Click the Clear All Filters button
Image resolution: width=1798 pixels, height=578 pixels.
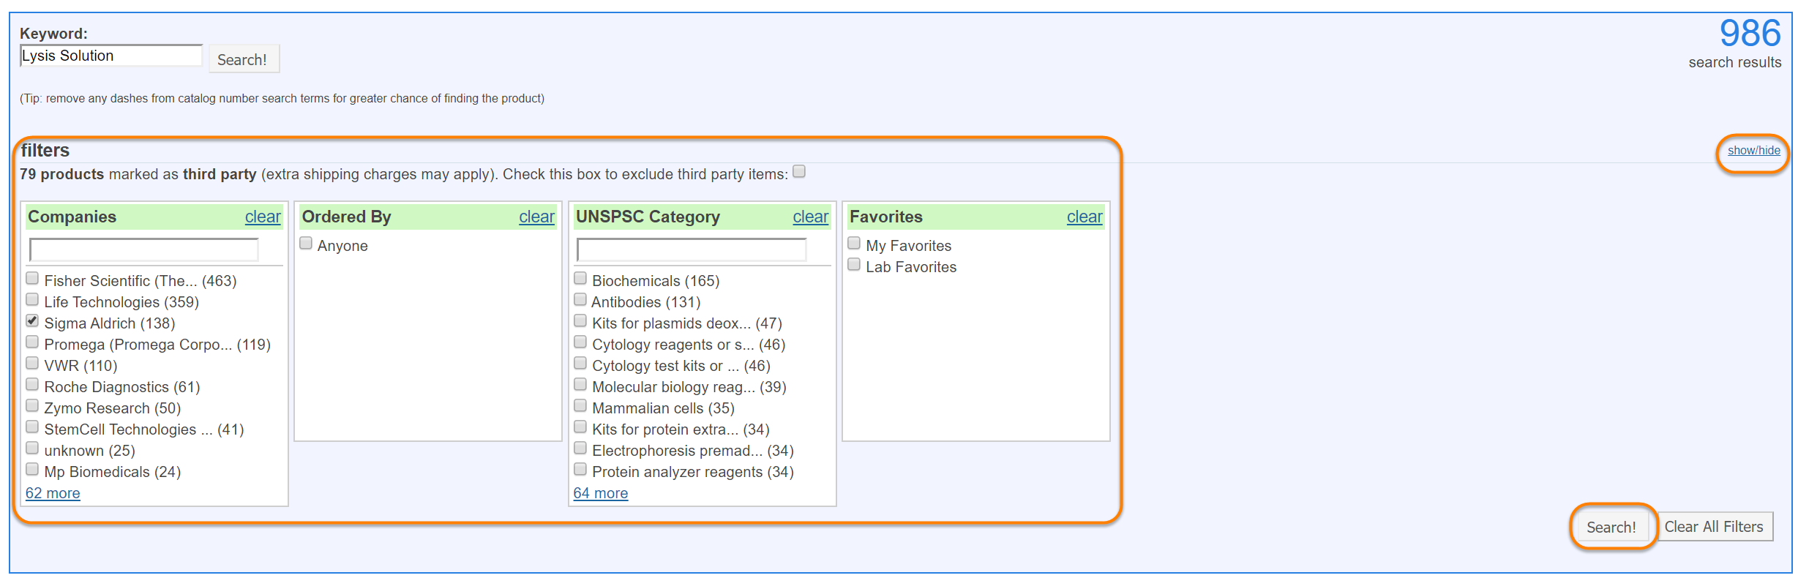pos(1714,527)
